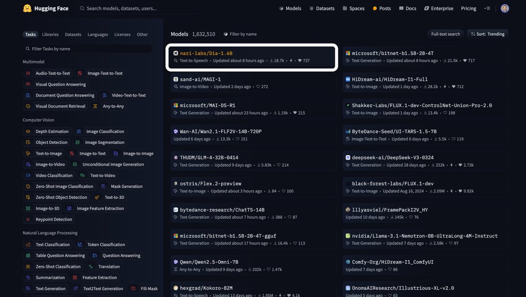The height and width of the screenshot is (297, 526).
Task: Open Docs in the top navigation
Action: coord(407,8)
